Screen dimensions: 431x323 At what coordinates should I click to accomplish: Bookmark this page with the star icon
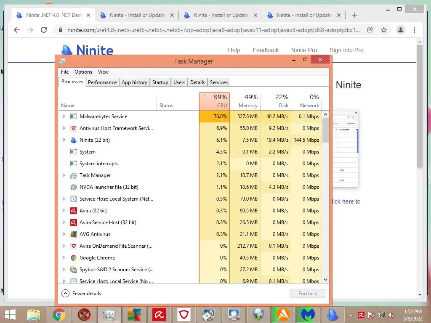(384, 30)
